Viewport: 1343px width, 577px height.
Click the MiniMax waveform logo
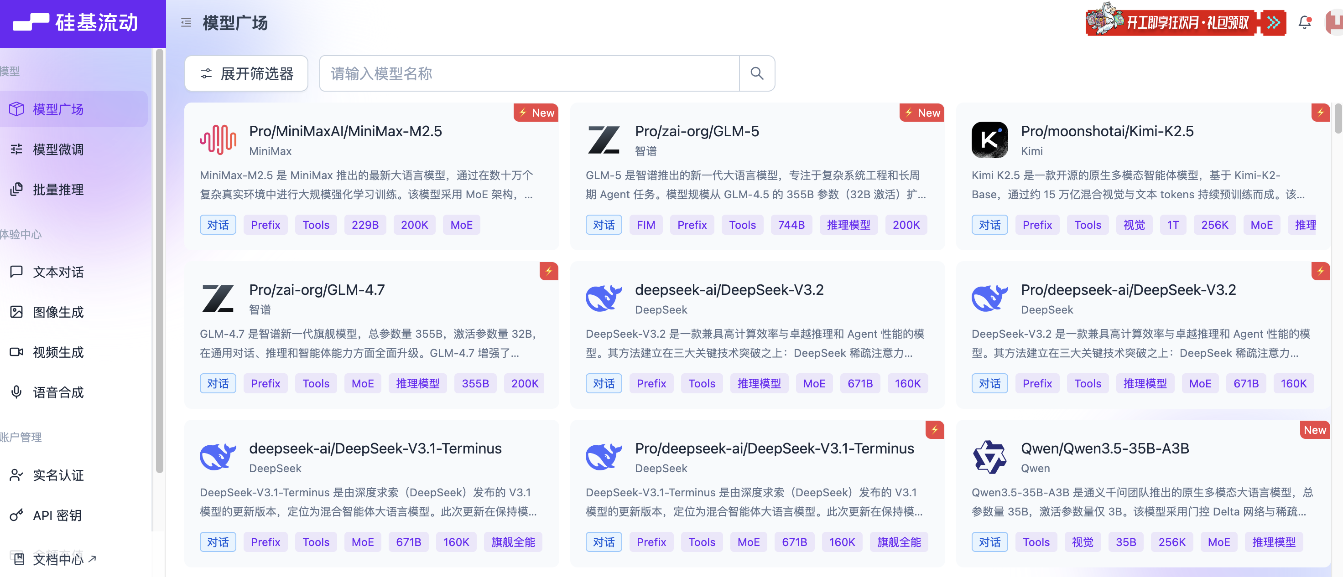click(x=218, y=139)
